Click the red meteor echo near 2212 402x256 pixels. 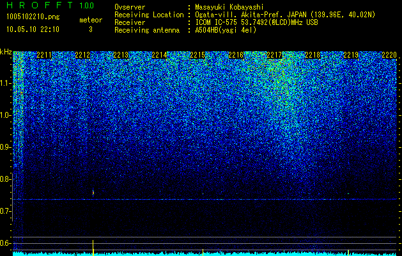(93, 193)
